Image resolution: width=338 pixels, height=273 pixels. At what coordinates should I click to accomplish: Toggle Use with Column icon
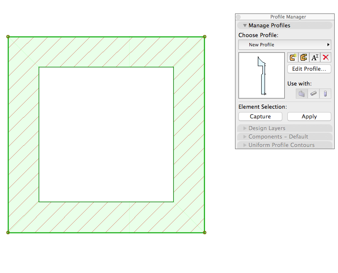[x=325, y=94]
